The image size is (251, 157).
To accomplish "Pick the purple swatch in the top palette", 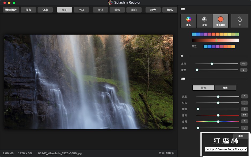I will pyautogui.click(x=206, y=34).
